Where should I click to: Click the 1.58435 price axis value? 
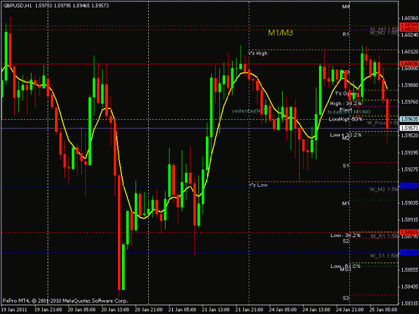coord(410,287)
